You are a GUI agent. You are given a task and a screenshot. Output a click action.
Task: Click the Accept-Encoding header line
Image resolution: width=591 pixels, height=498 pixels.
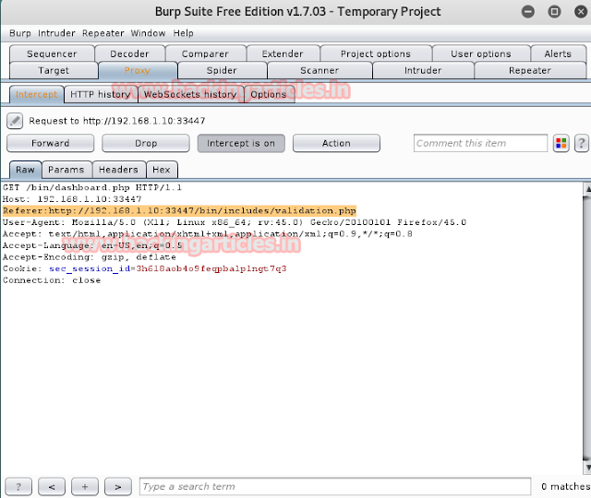click(x=90, y=257)
